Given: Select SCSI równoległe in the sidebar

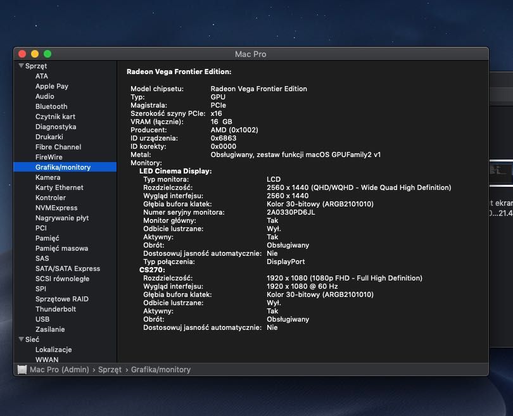Looking at the screenshot, I should (62, 279).
